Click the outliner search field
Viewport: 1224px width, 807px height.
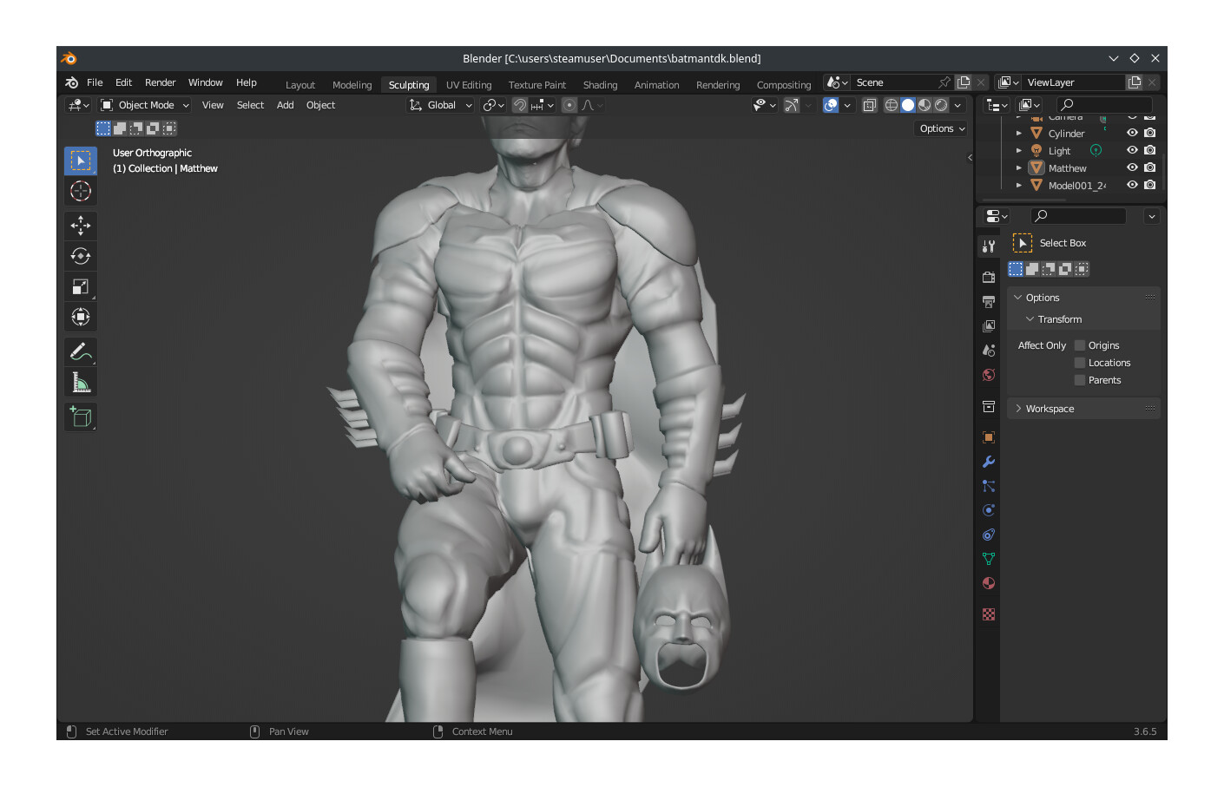[x=1105, y=105]
